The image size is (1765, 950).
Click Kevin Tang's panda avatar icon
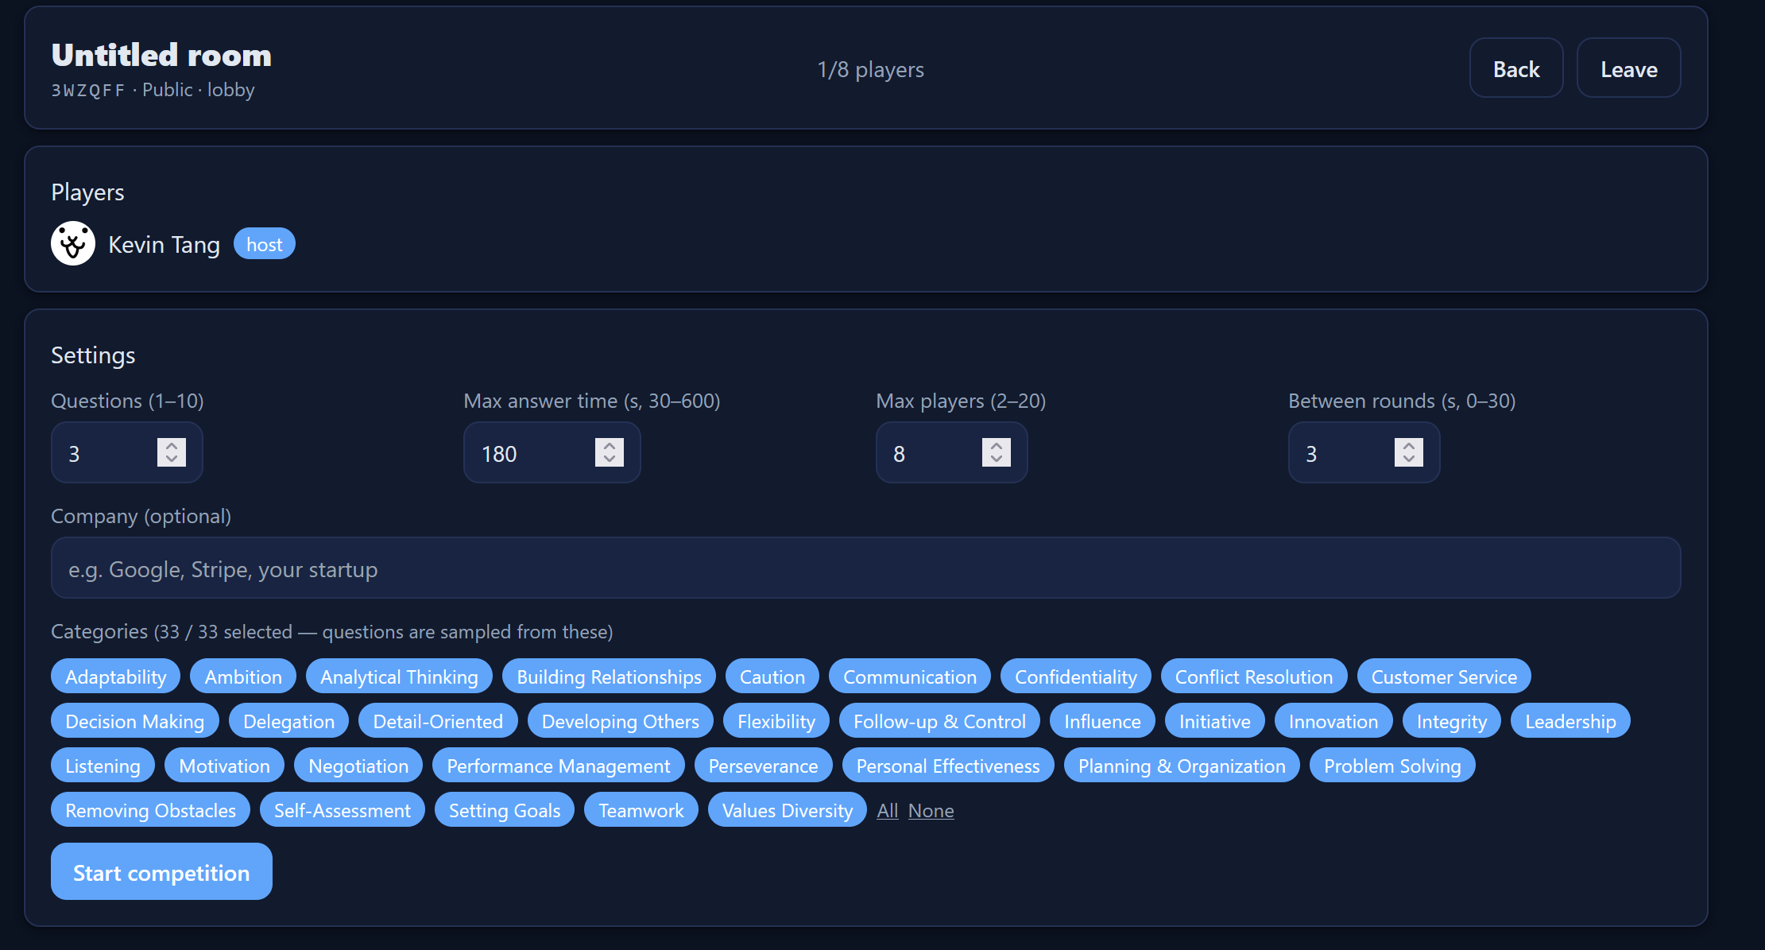coord(73,243)
